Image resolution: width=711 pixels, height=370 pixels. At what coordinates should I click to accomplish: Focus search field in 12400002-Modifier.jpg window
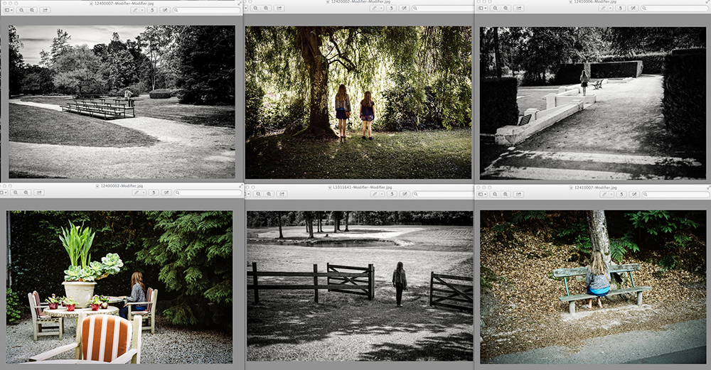[x=206, y=192]
